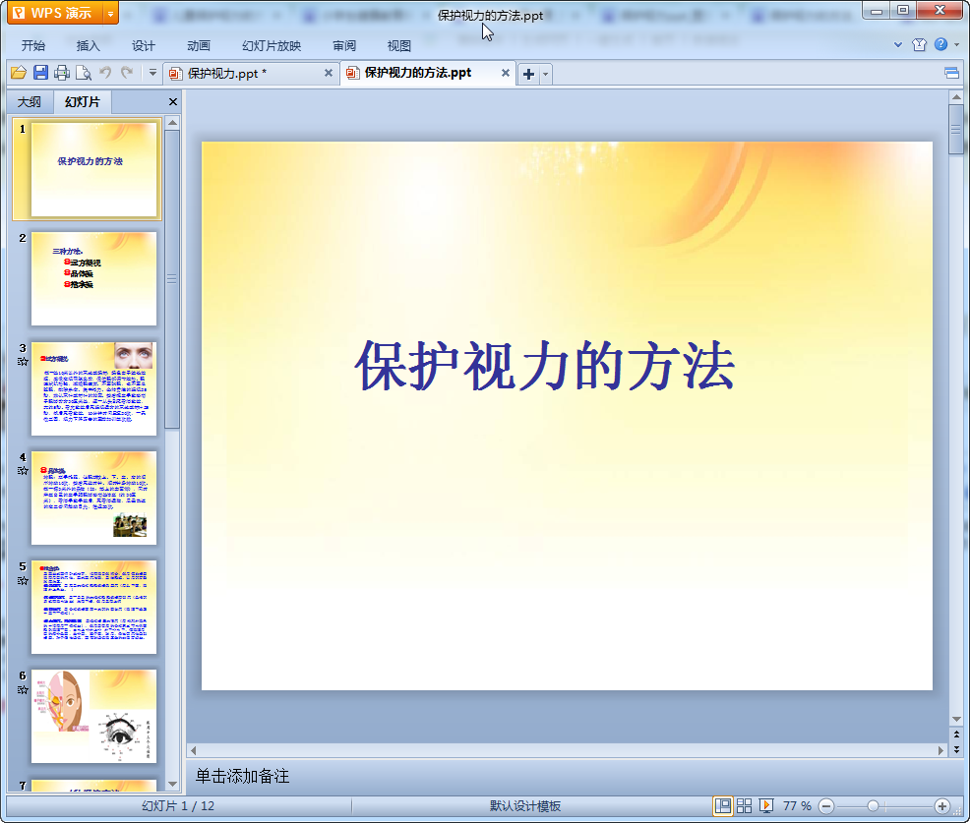Screen dimensions: 970x823
Task: Open the 设计 menu tab
Action: click(x=143, y=45)
